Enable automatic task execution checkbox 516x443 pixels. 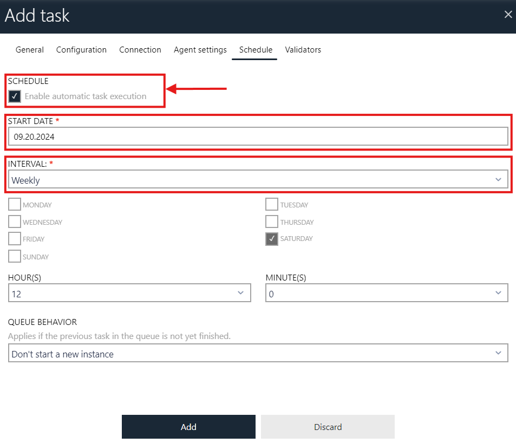14,96
